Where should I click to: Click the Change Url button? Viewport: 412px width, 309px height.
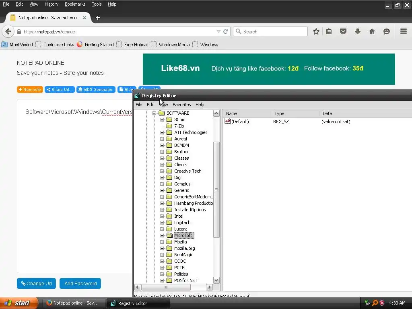(36, 284)
